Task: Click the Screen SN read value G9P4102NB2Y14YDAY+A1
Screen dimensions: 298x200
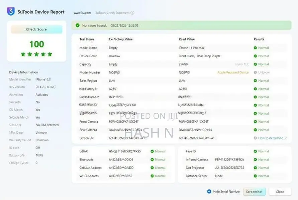Action: [x=198, y=138]
